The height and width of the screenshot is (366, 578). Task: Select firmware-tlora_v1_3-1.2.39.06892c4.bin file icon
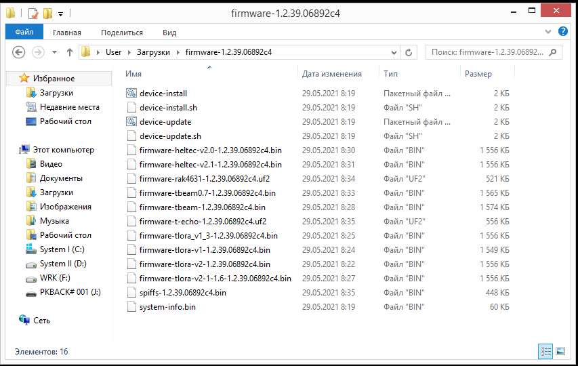[x=131, y=235]
